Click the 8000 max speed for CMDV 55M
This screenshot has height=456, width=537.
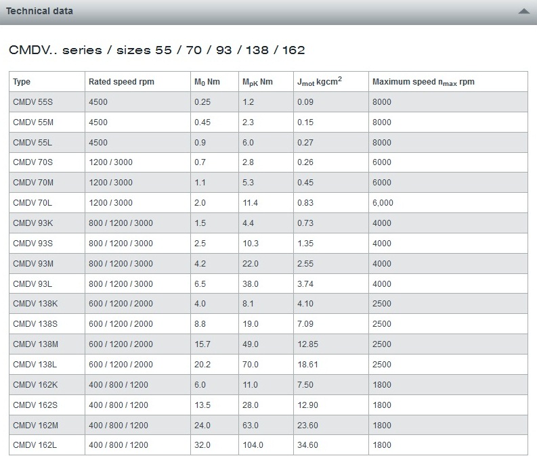(382, 122)
